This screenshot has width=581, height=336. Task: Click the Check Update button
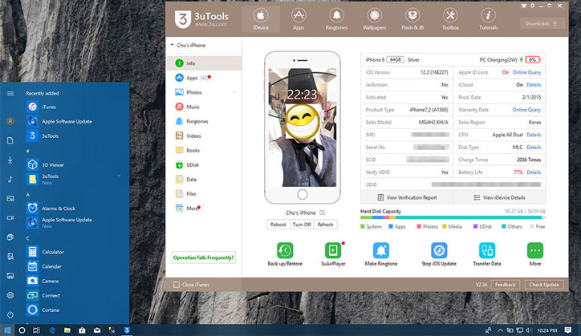click(544, 285)
